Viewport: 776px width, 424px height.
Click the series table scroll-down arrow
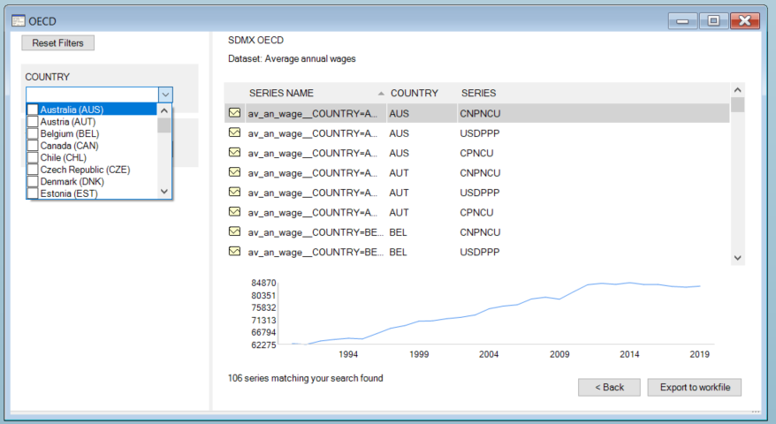[737, 258]
